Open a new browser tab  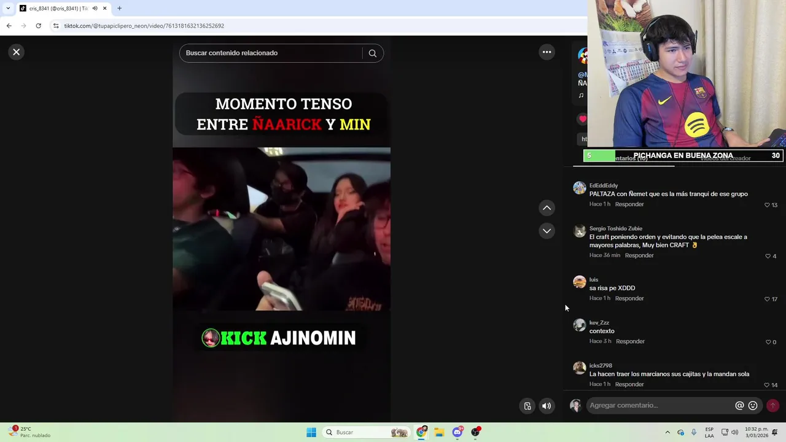119,9
